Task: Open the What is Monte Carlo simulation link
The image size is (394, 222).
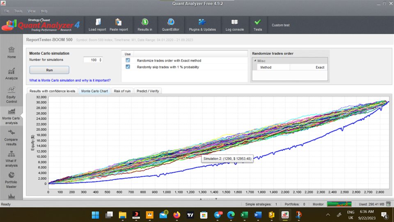Action: pos(70,80)
